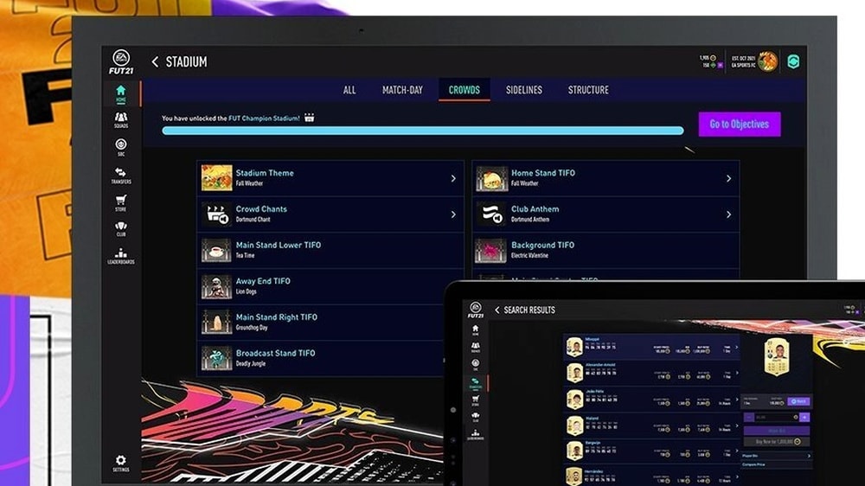Open Squads in the laptop sidebar

coord(121,120)
